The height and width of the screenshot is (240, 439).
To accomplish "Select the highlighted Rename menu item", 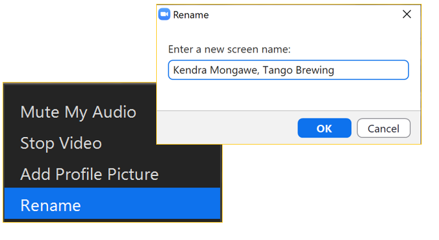I will pyautogui.click(x=112, y=204).
